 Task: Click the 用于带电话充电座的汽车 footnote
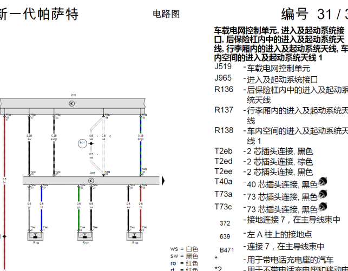(290, 260)
